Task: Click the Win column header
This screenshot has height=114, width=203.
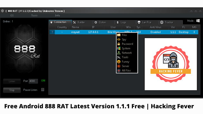Action: tap(128, 27)
